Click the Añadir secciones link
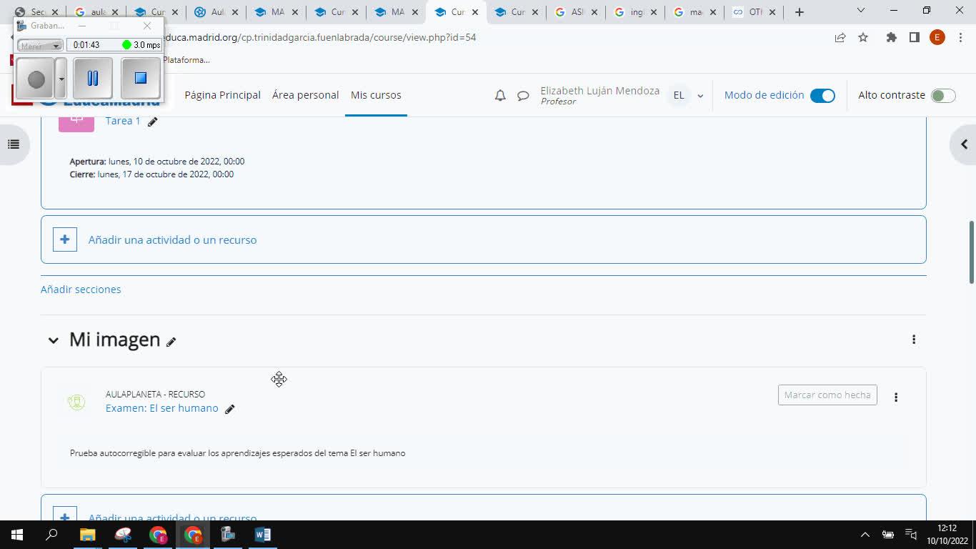The height and width of the screenshot is (549, 976). [81, 290]
